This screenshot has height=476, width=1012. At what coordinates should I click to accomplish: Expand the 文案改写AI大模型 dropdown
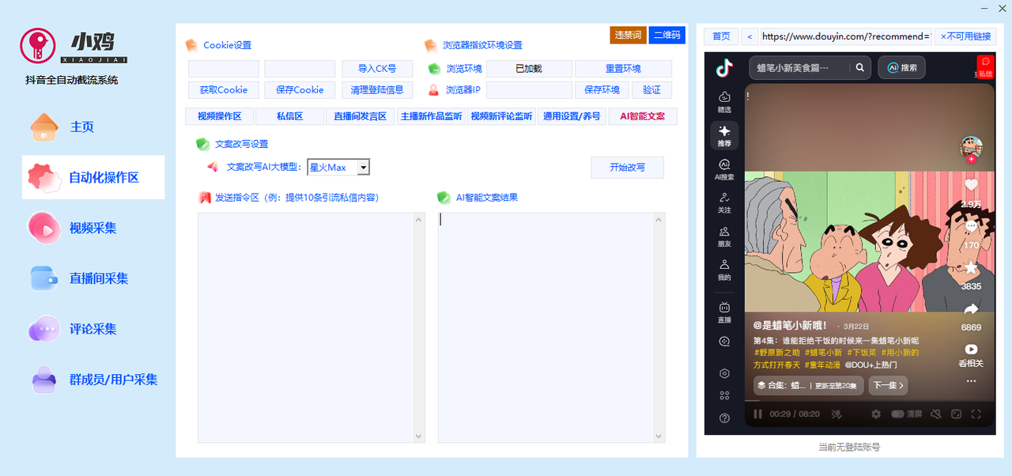pos(363,167)
